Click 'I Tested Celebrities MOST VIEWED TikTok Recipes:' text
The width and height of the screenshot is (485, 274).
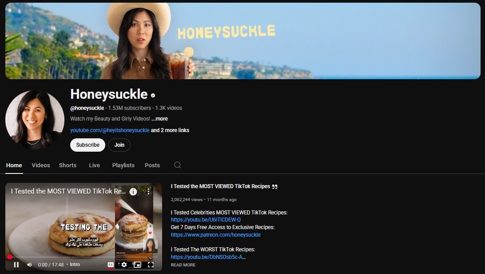[x=229, y=212]
